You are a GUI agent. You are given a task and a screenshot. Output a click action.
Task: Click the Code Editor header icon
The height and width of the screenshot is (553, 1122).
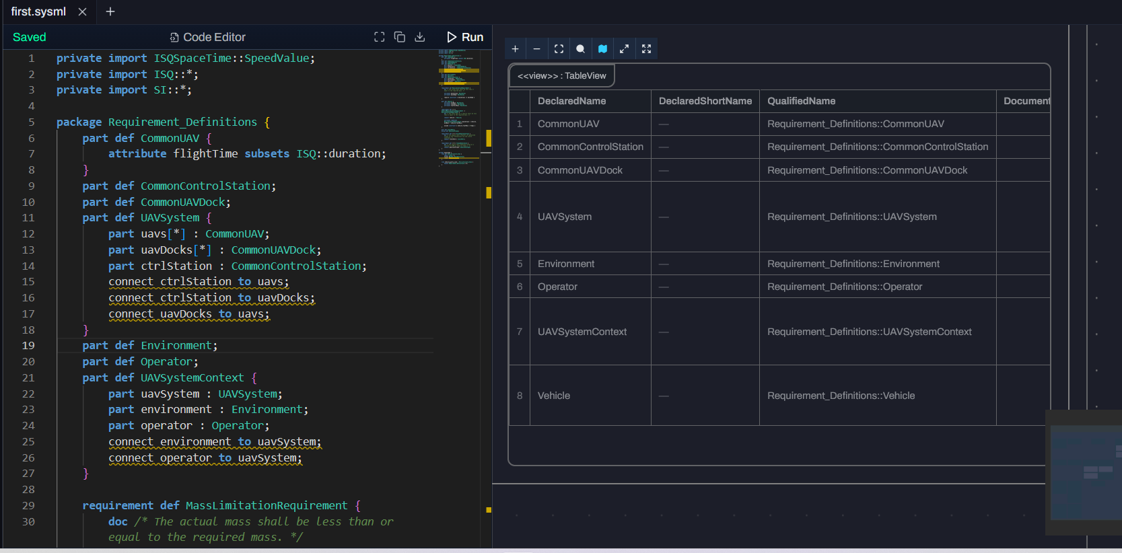point(174,37)
